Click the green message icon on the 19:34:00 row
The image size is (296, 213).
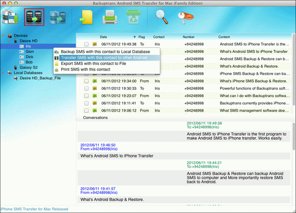[95, 81]
